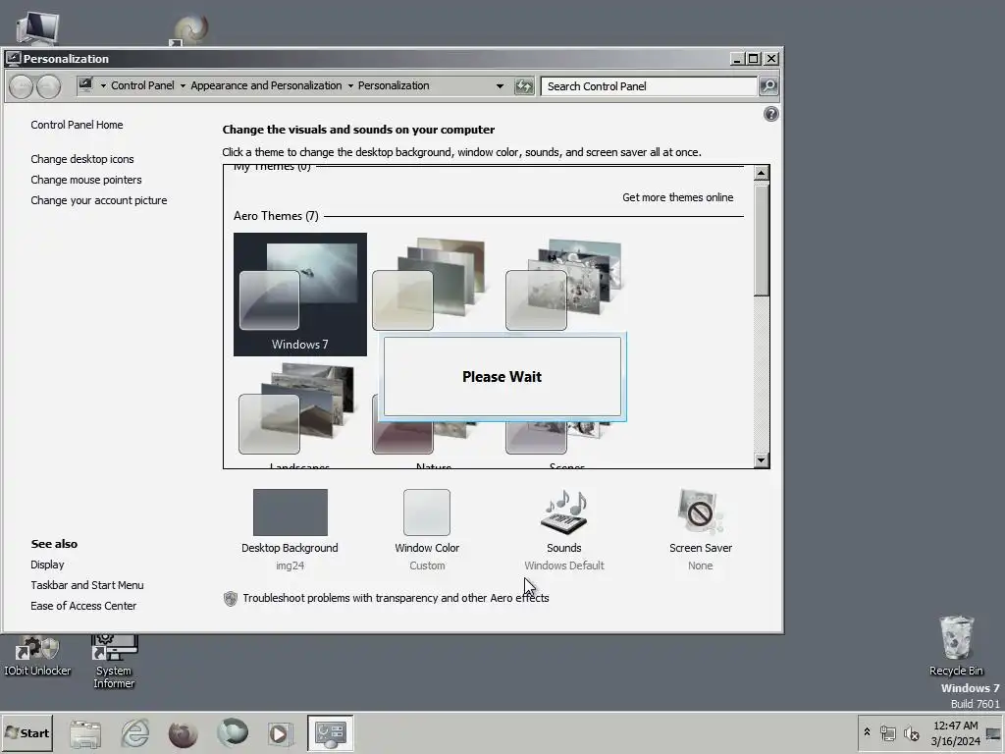Open Change your account picture link
This screenshot has width=1005, height=754.
99,200
